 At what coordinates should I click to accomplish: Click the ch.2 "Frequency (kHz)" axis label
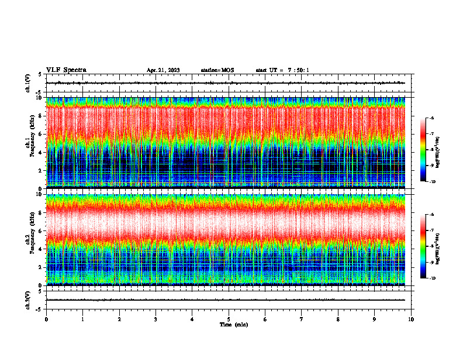click(33, 233)
